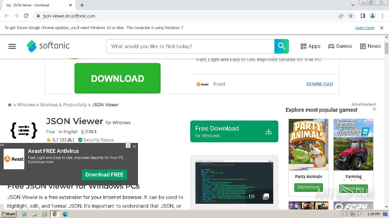Open a new browser tab
Screen dimensions: 389x218
click(x=82, y=5)
